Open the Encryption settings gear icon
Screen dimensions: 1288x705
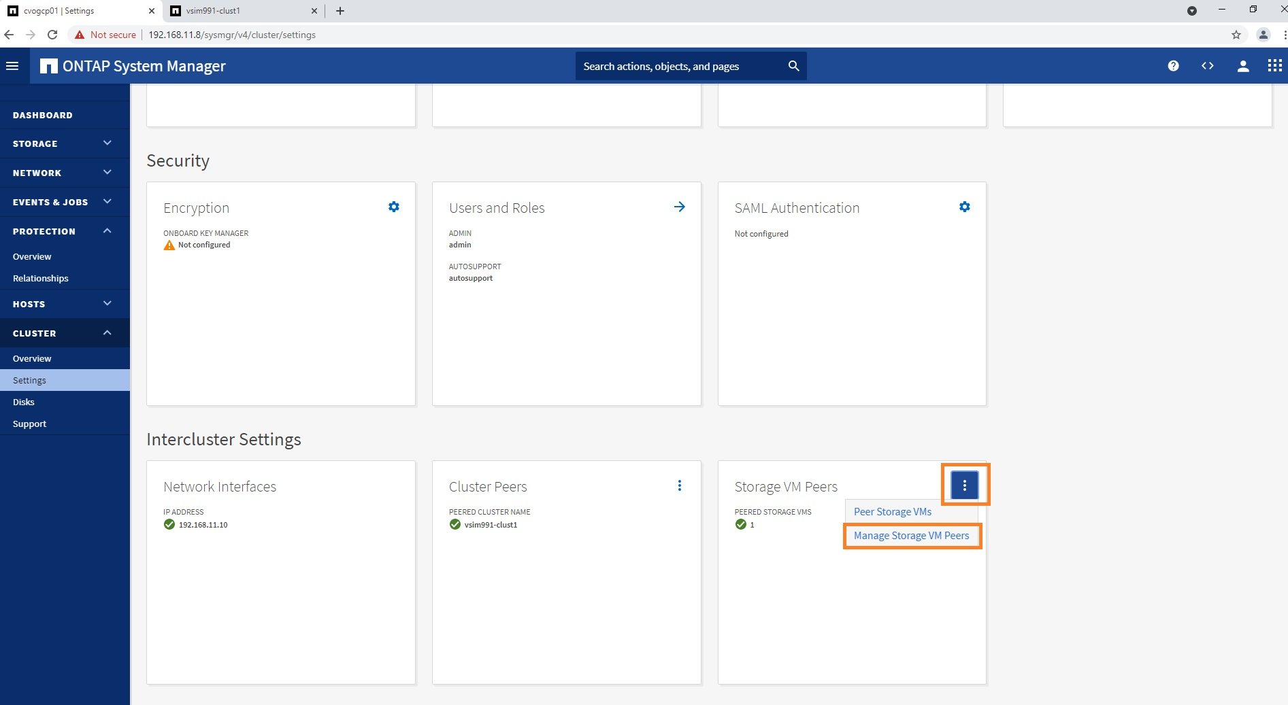pos(393,207)
